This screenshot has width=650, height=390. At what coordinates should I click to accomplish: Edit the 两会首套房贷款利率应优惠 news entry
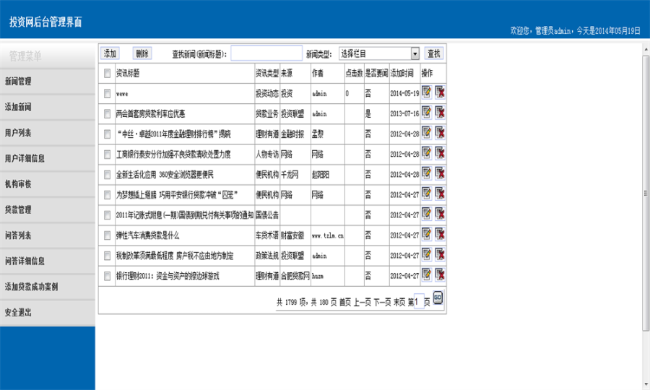427,113
